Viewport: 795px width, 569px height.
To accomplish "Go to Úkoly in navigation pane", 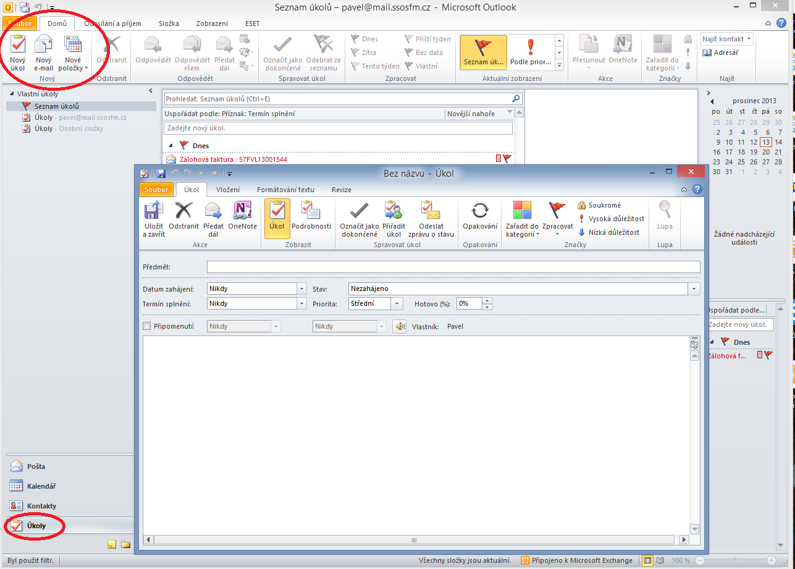I will tap(69, 526).
